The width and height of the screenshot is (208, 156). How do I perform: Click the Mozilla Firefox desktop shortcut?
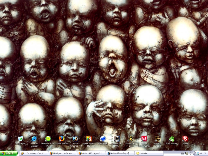coord(62,140)
